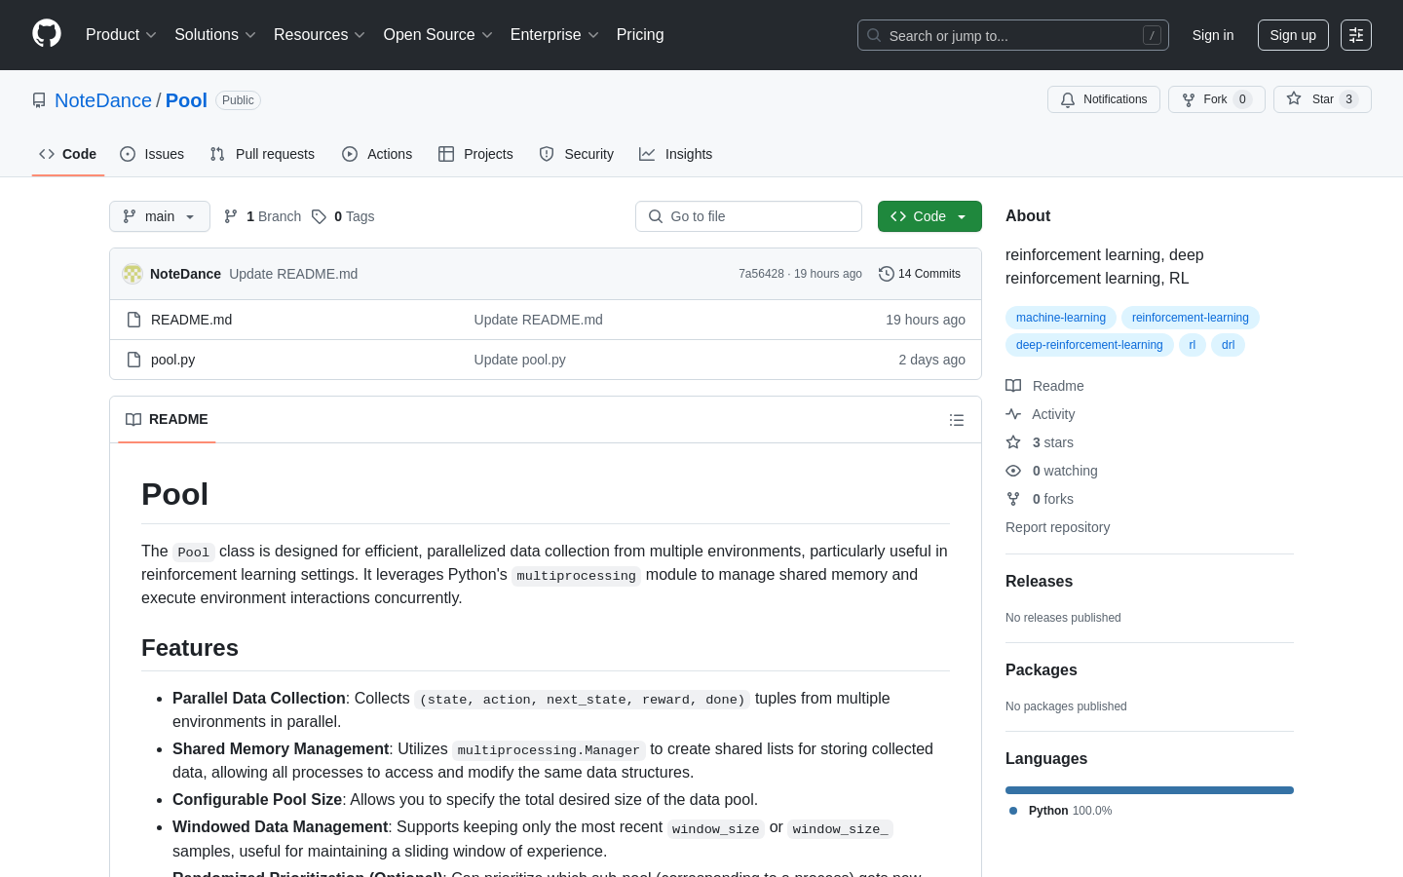Click the 1 Branch link
This screenshot has width=1403, height=877.
click(x=262, y=216)
